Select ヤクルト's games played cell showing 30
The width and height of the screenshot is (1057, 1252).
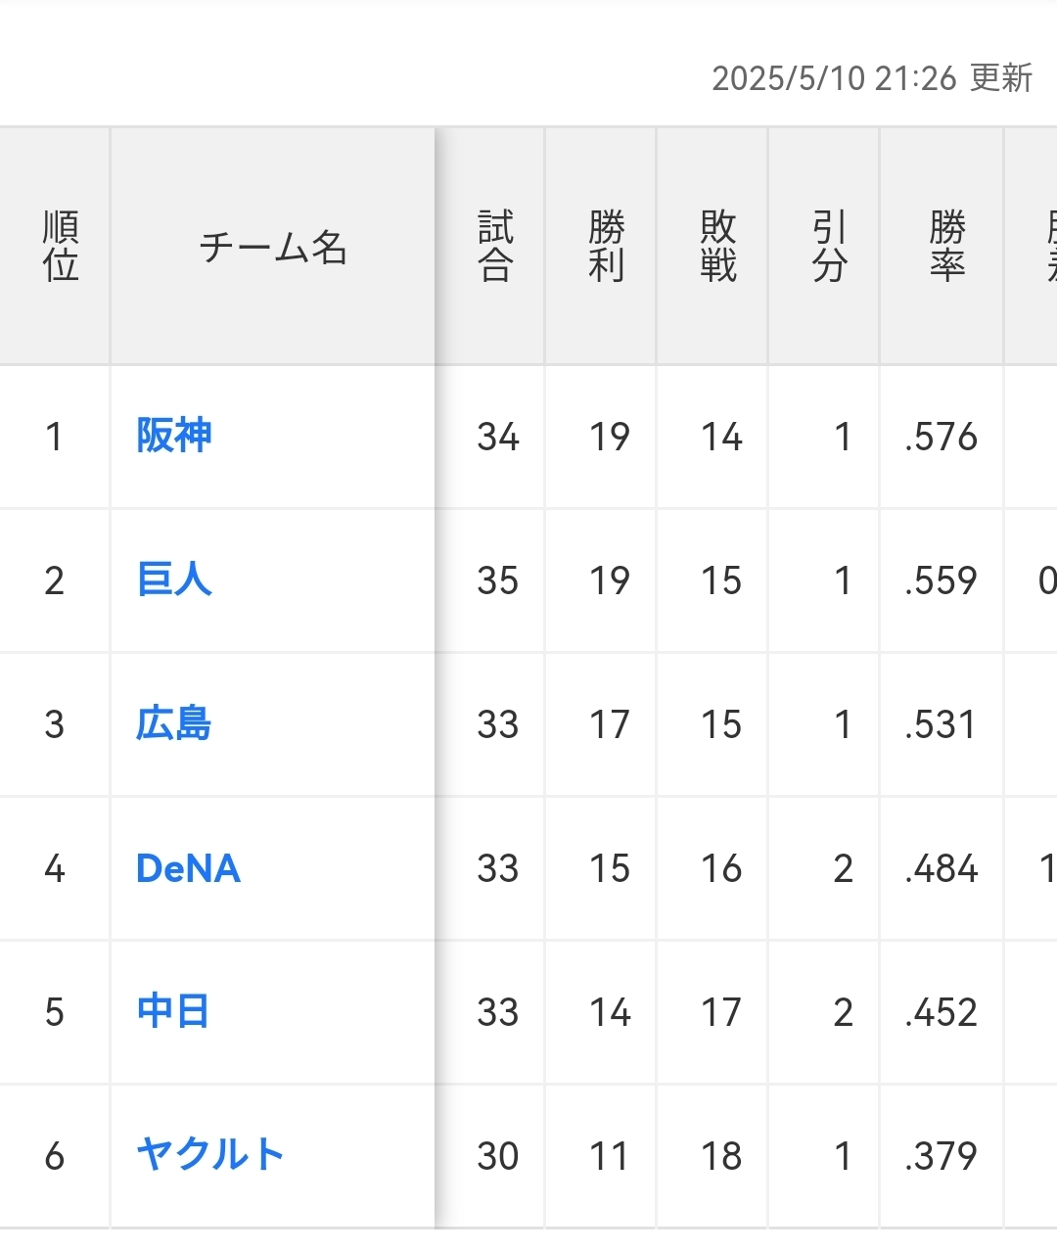497,1156
